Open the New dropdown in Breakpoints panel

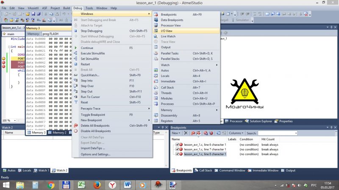[176, 133]
